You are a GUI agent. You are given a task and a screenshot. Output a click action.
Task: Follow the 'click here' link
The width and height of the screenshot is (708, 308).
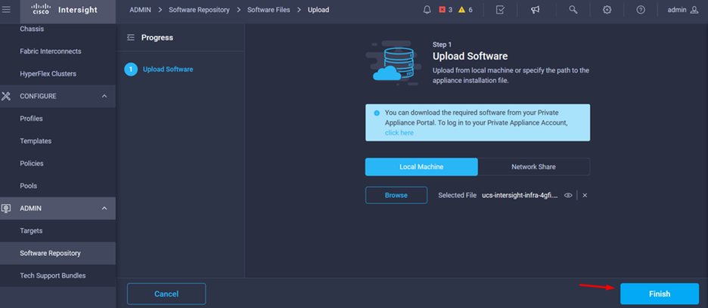tap(399, 133)
